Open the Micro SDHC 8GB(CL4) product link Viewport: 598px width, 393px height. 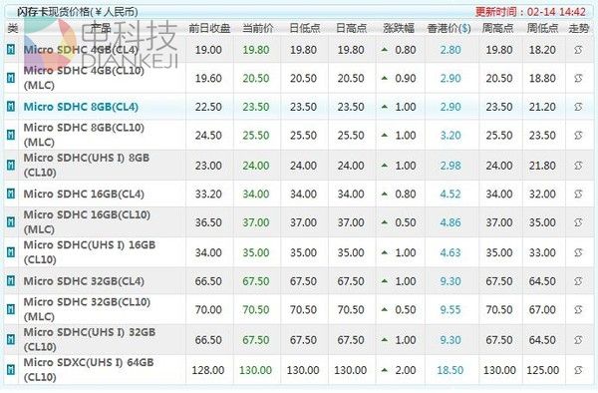coord(81,107)
